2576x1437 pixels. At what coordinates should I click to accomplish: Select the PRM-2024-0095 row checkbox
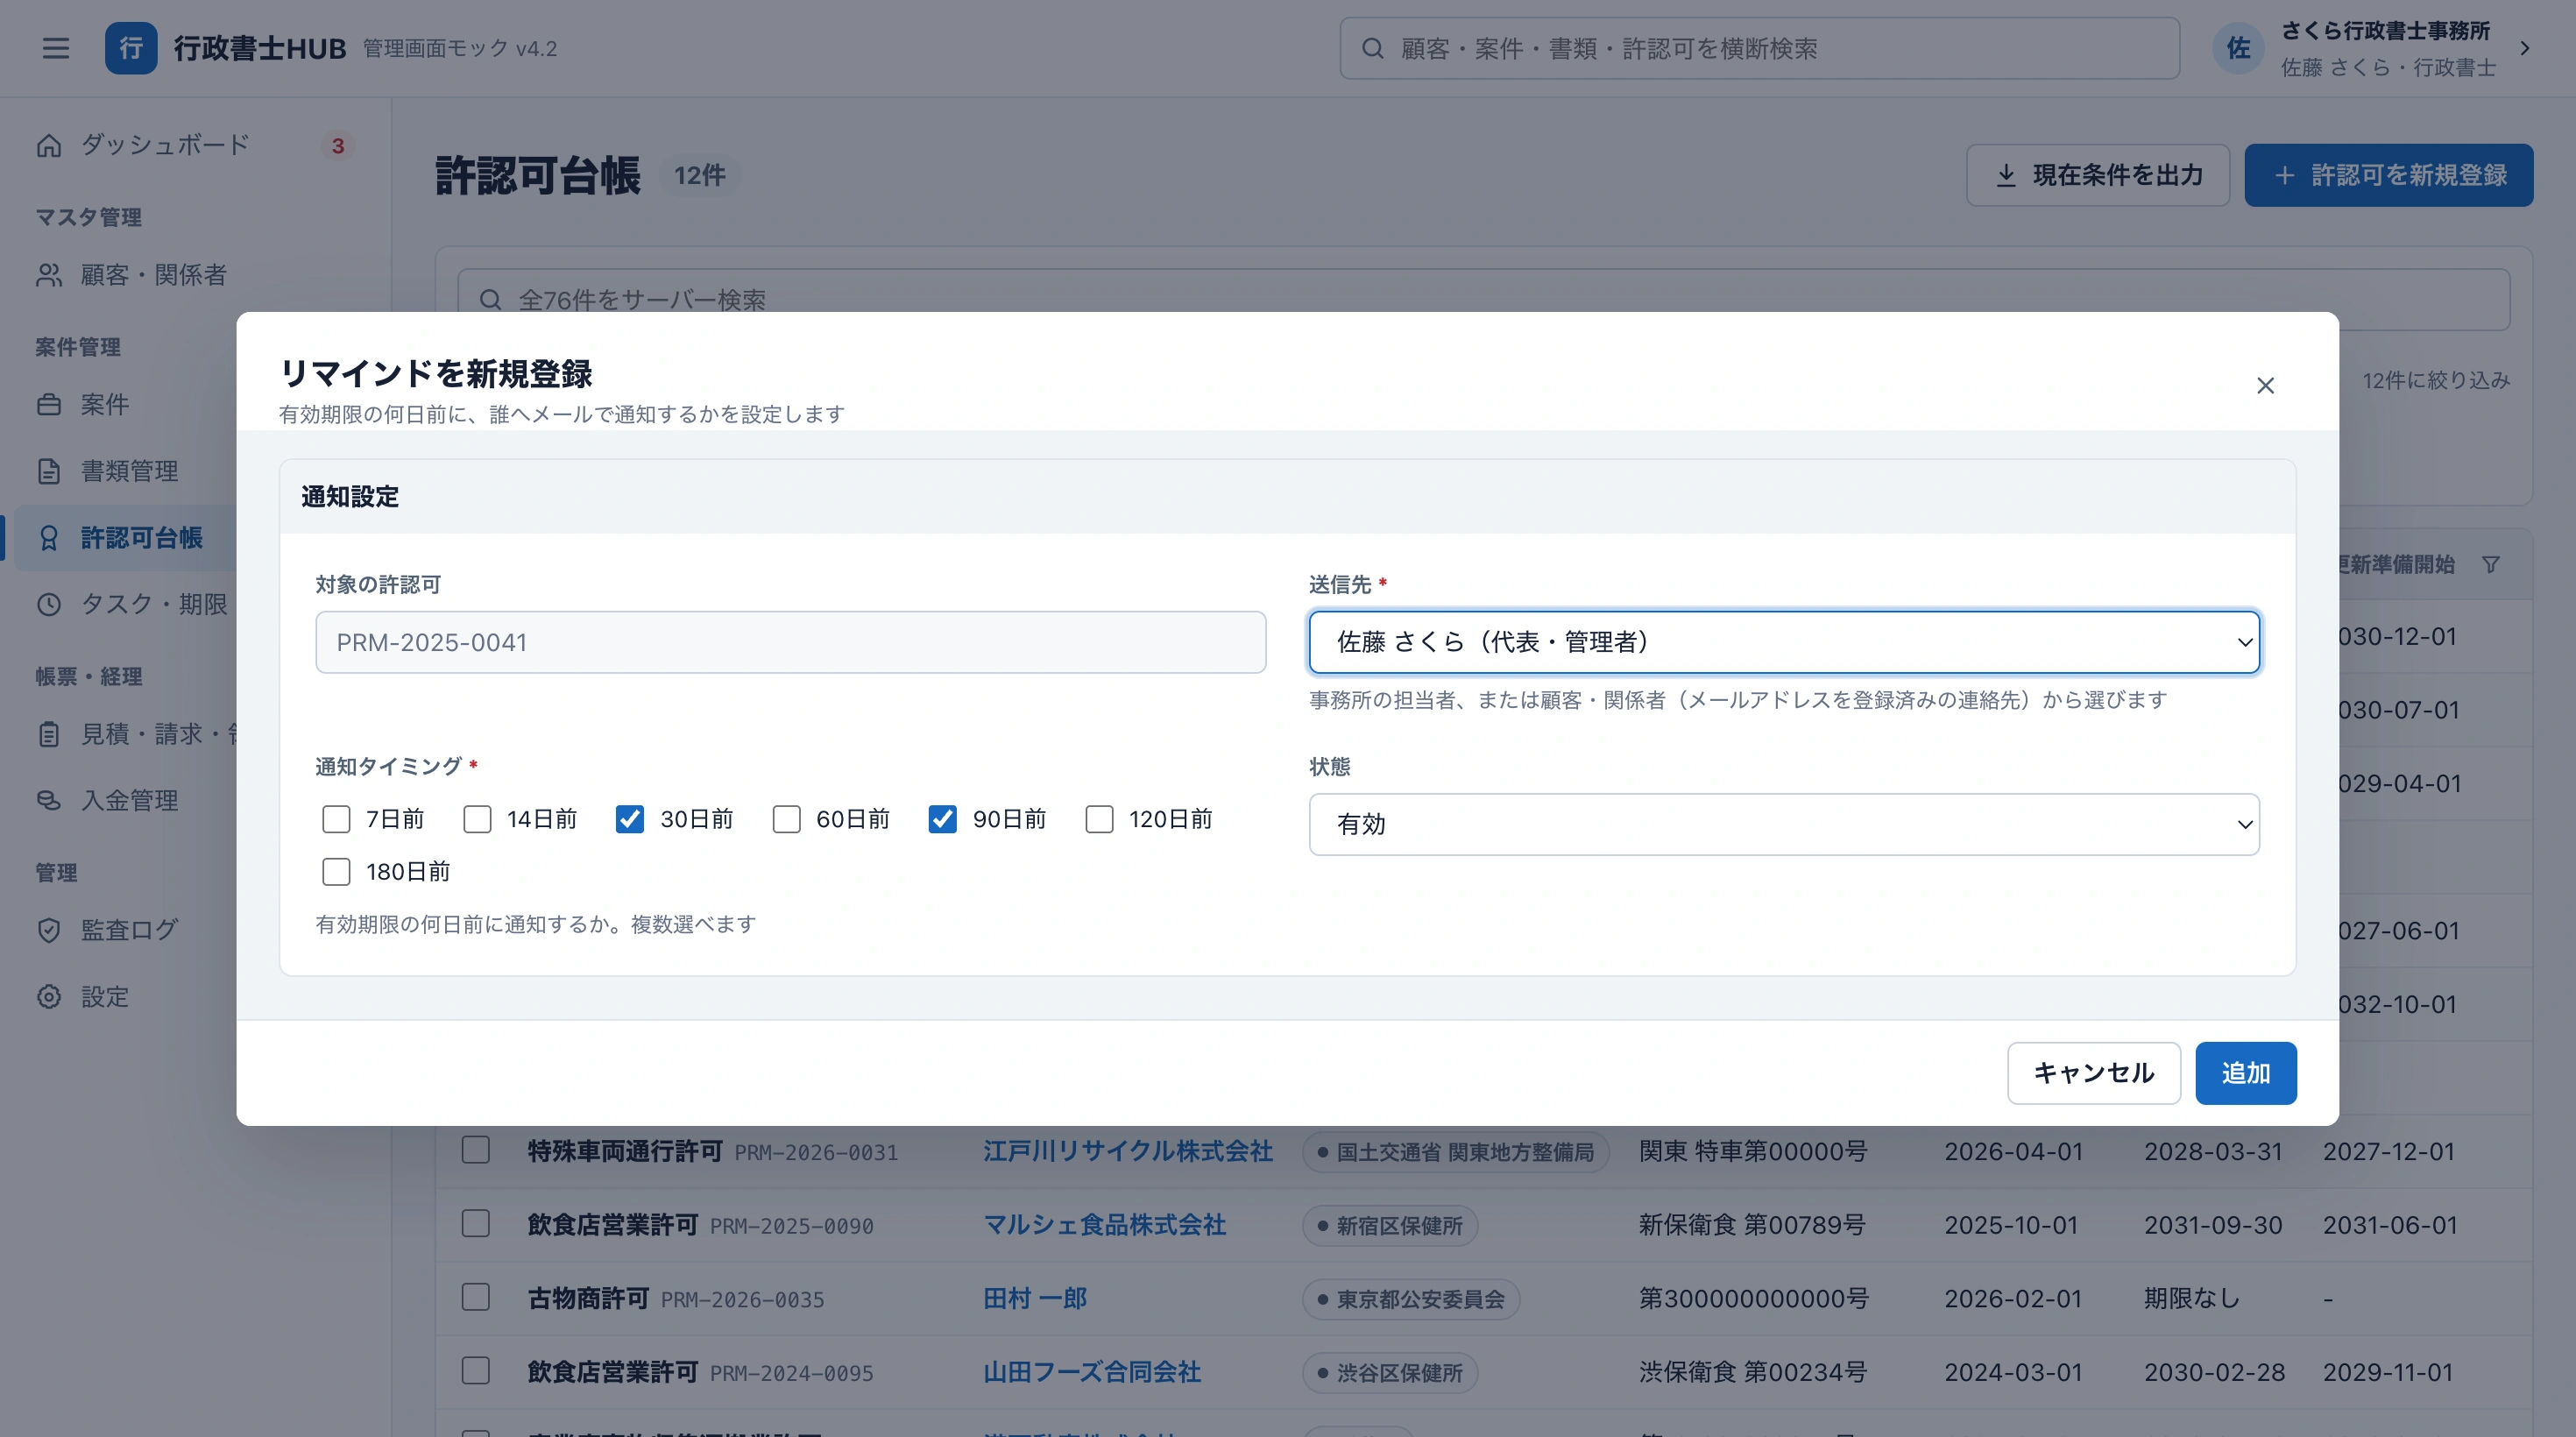click(x=476, y=1371)
